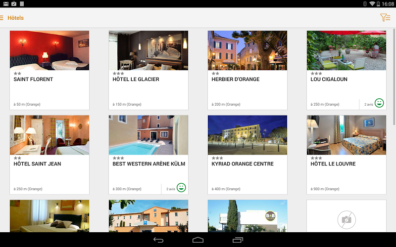Open the Ibis Budget building photo
396x247 pixels.
148,216
